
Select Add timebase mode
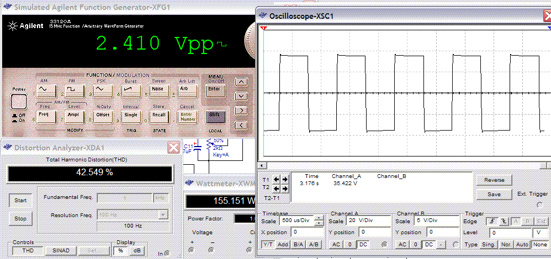[x=284, y=245]
